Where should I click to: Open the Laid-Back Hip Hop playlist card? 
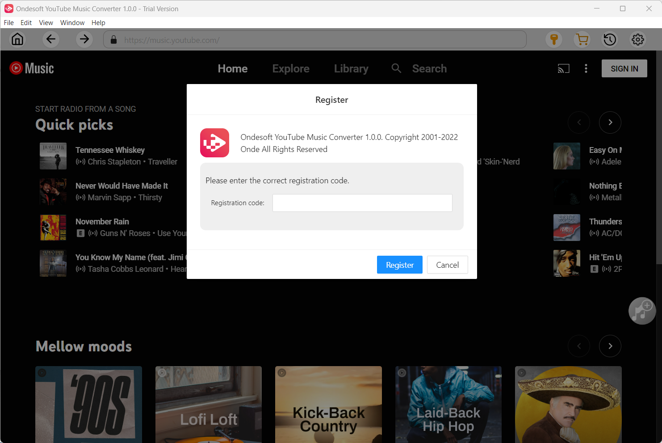pos(448,405)
